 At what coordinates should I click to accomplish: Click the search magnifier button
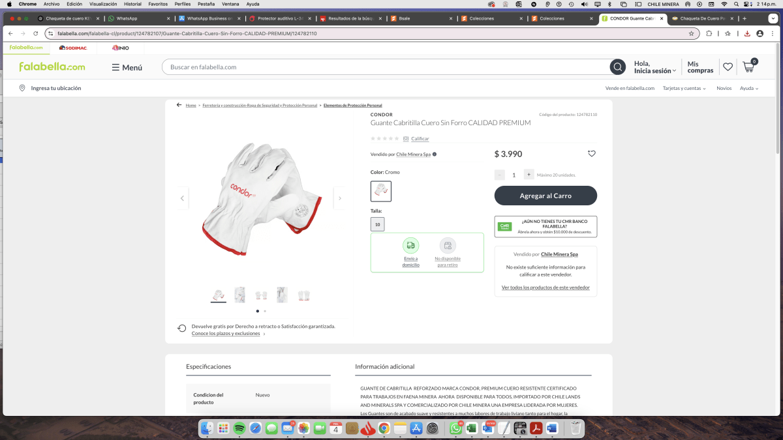617,67
